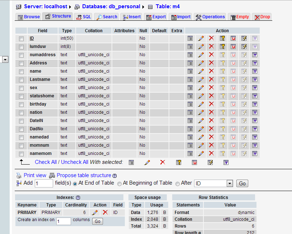Click the pencil edit icon for the ID field
The height and width of the screenshot is (234, 292).
point(201,38)
